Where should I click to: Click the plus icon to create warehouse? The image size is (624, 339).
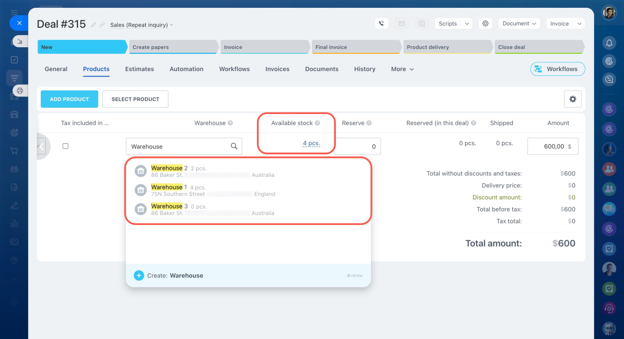(x=138, y=275)
